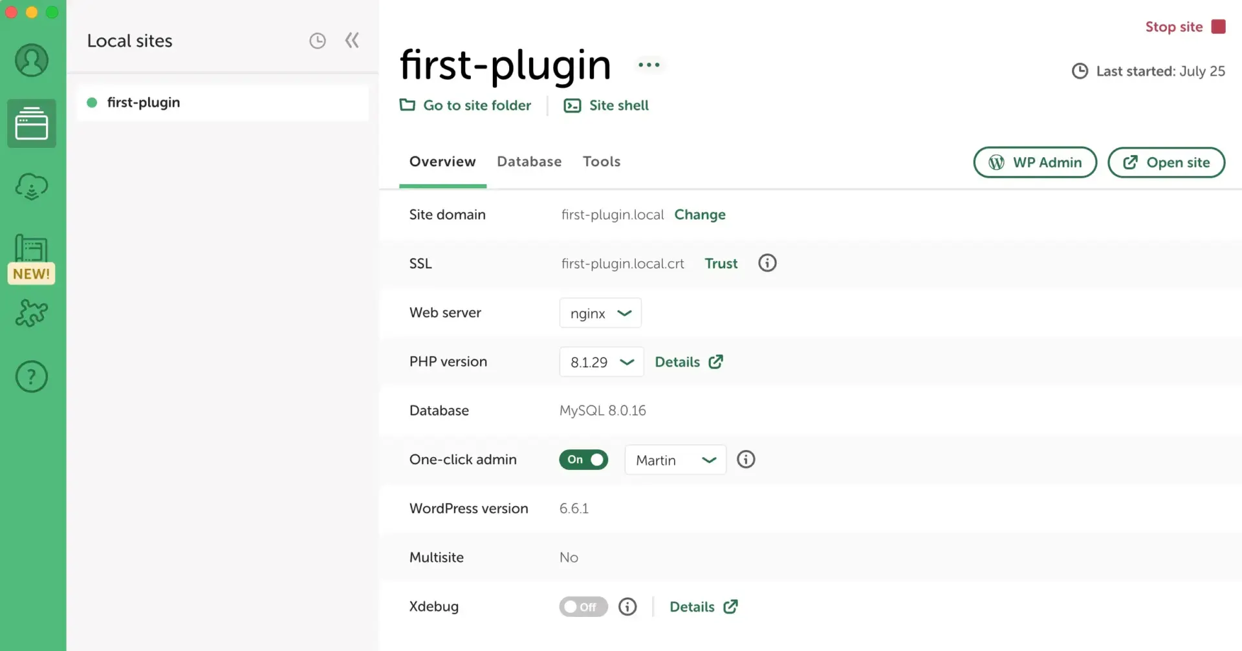The width and height of the screenshot is (1242, 651).
Task: Switch to the Database tab
Action: pyautogui.click(x=529, y=162)
